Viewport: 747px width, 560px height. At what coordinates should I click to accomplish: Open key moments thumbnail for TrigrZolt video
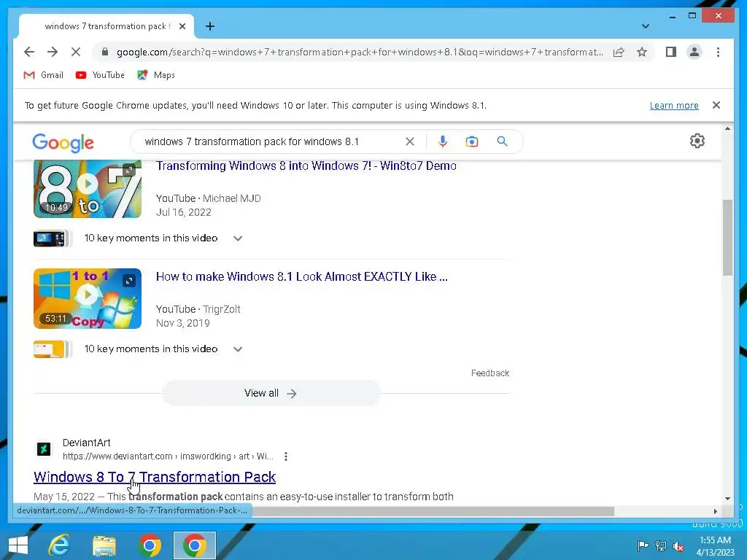[x=53, y=349]
